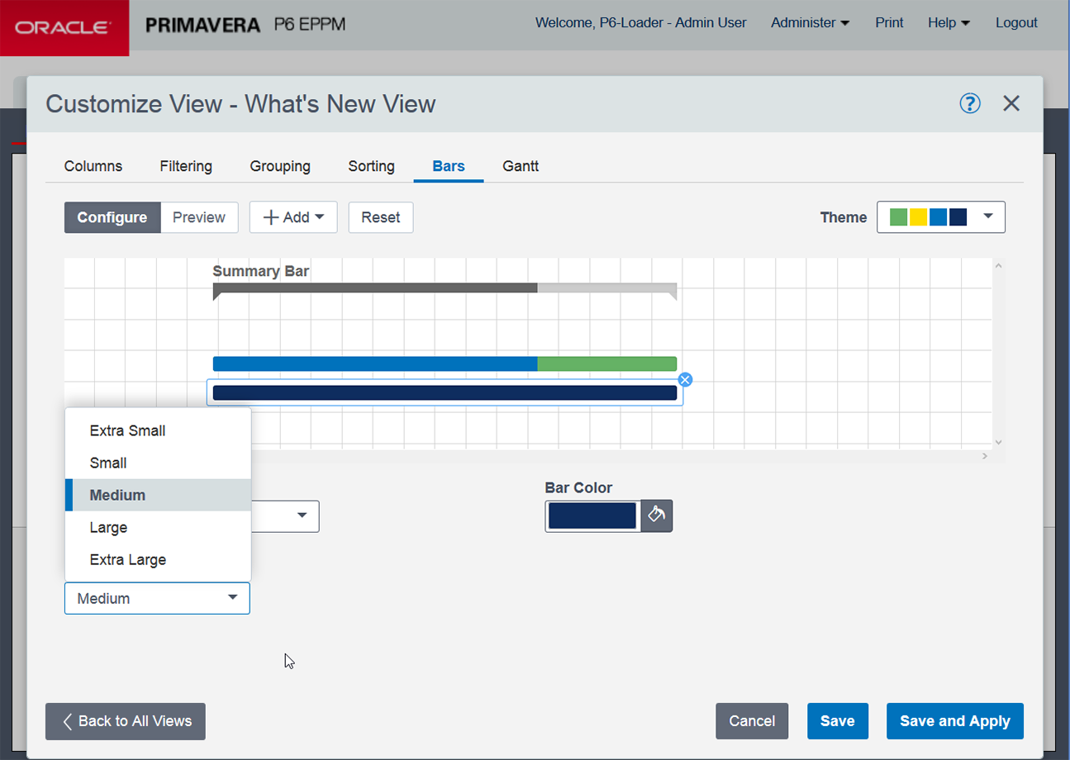Switch to Preview mode

click(x=199, y=217)
